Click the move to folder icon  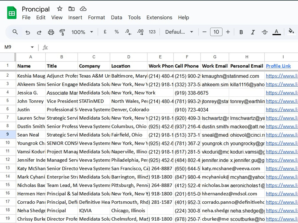tap(72, 9)
